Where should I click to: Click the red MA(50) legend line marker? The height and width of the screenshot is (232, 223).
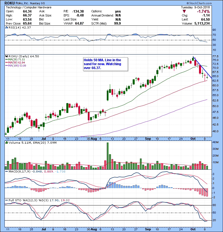(x=6, y=62)
